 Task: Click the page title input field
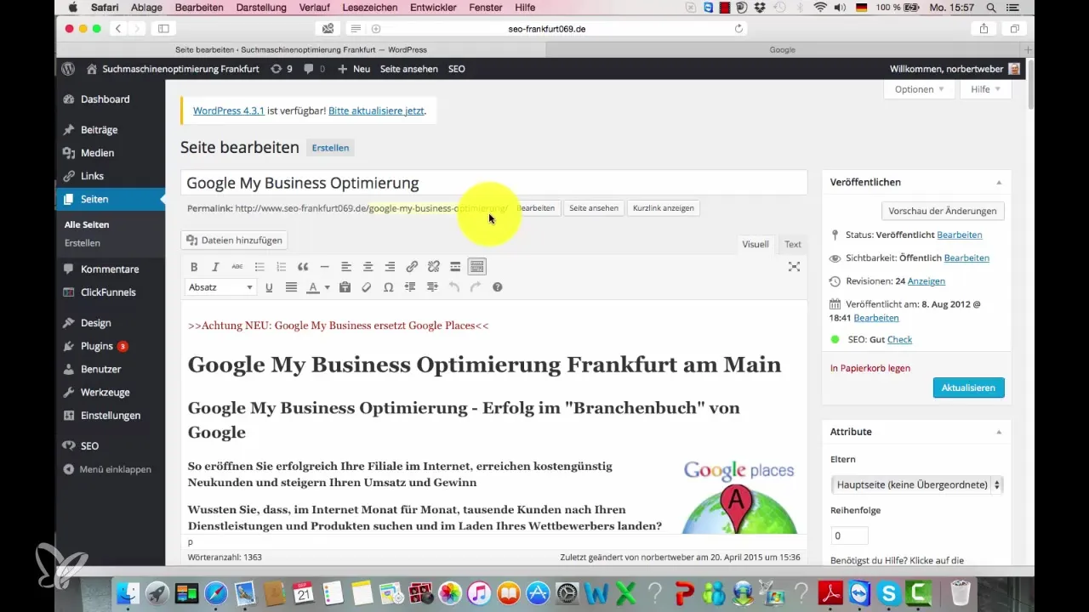(x=493, y=183)
